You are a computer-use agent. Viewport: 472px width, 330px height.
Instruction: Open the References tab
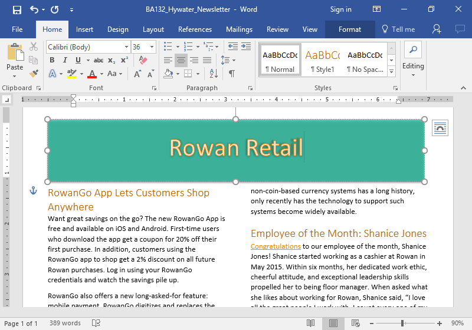click(195, 29)
